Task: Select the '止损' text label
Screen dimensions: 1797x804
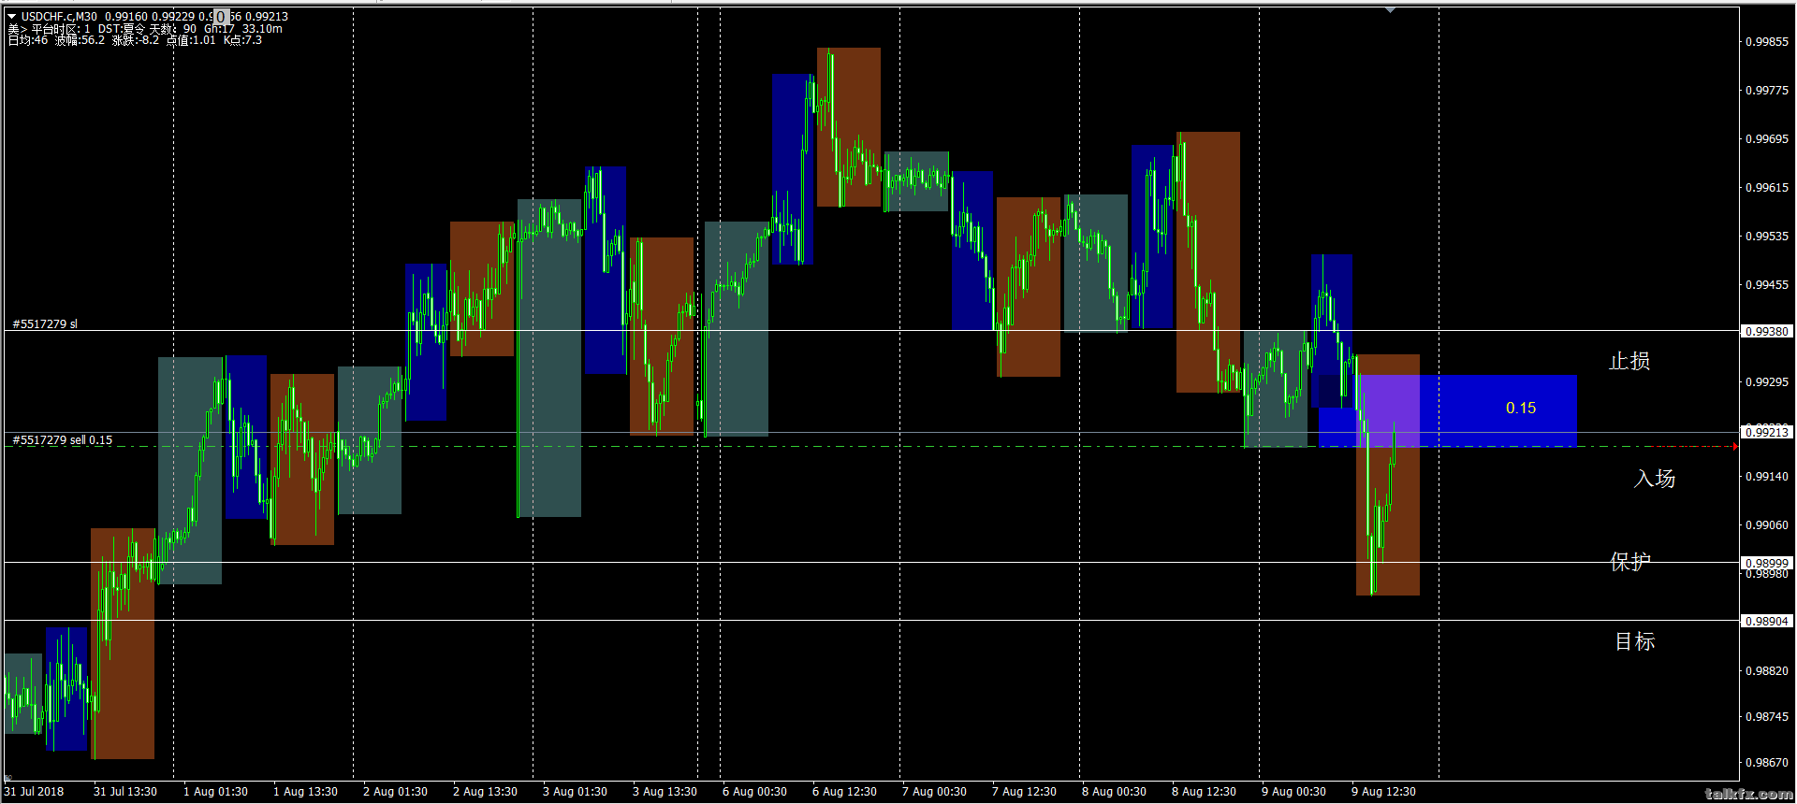Action: point(1629,361)
